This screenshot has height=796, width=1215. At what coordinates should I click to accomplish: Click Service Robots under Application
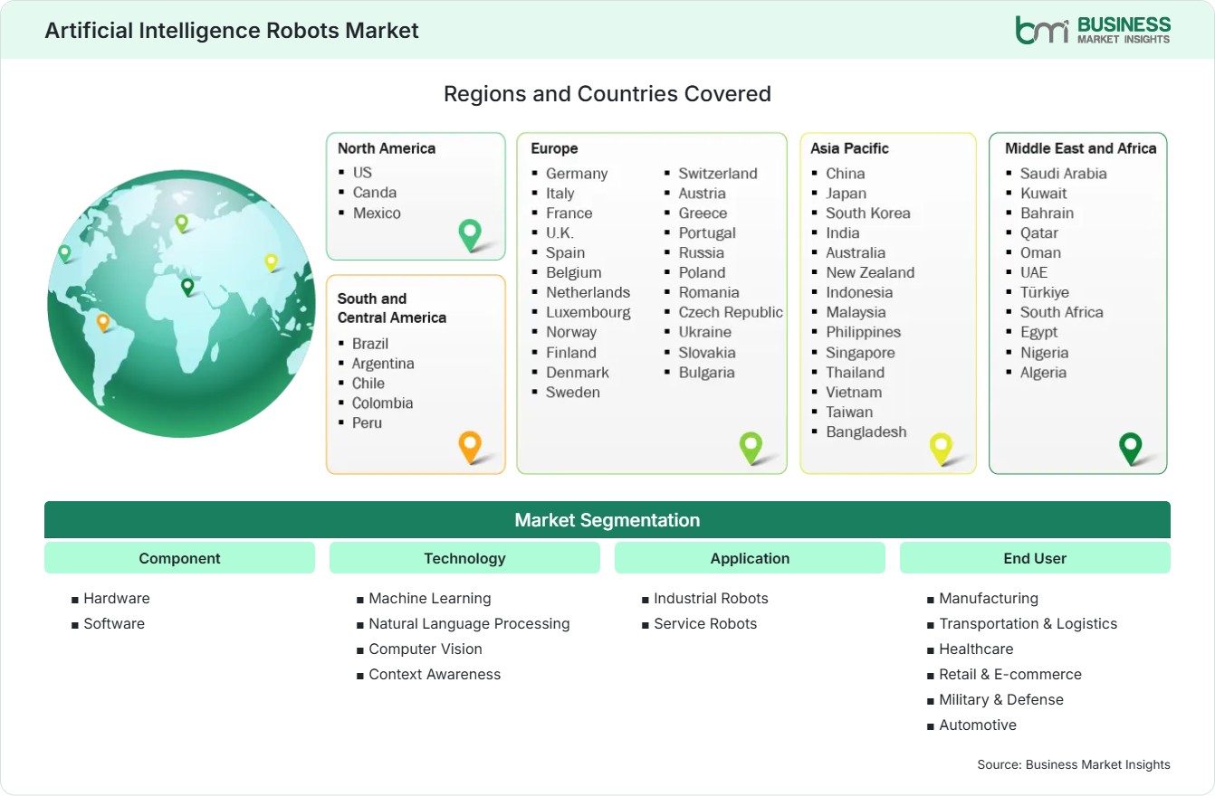(705, 623)
